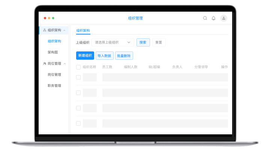The width and height of the screenshot is (270, 152).
Task: Collapse the 岗位管理 sidebar group chevron
Action: [x=64, y=63]
